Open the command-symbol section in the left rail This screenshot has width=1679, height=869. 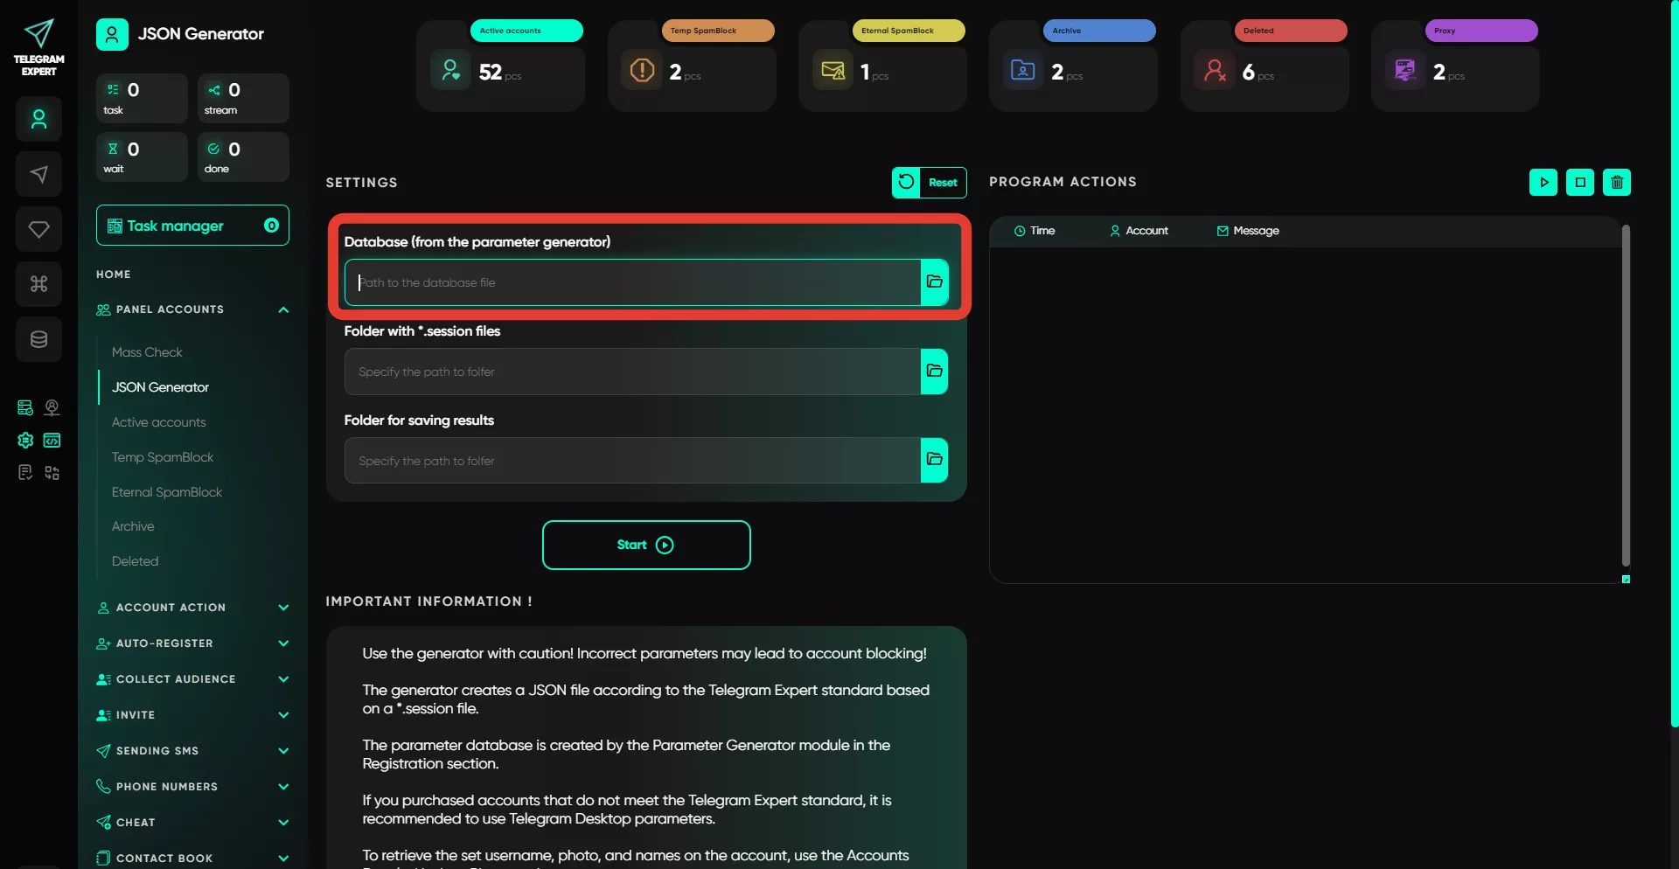point(38,284)
